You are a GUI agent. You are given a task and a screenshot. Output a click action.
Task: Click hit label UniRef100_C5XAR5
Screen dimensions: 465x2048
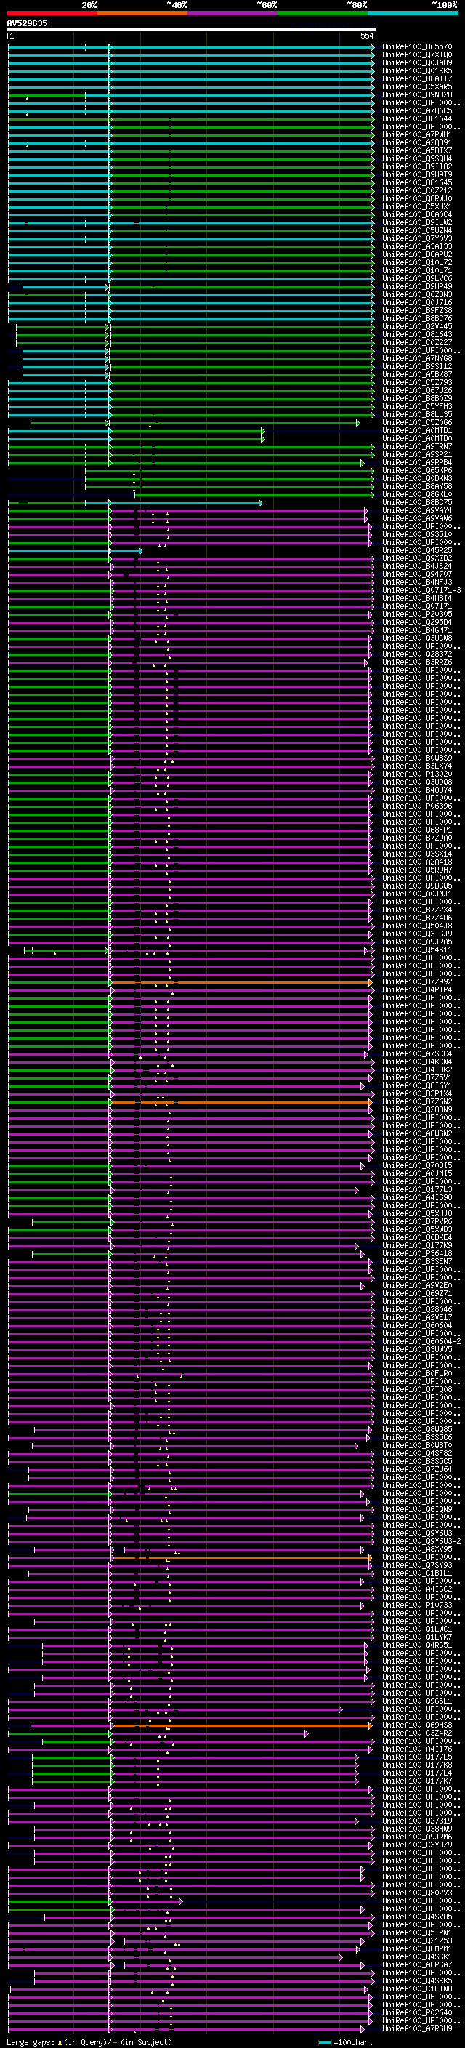[x=417, y=86]
